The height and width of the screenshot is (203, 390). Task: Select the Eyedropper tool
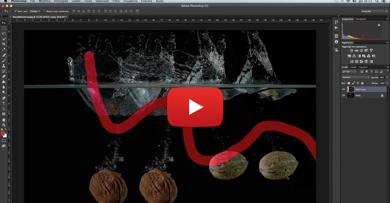[4, 50]
